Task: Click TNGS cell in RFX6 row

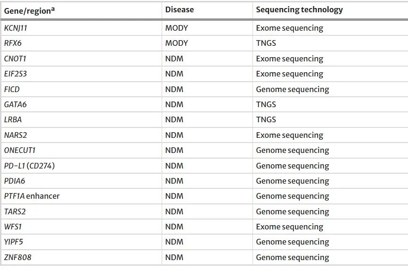Action: (x=266, y=43)
